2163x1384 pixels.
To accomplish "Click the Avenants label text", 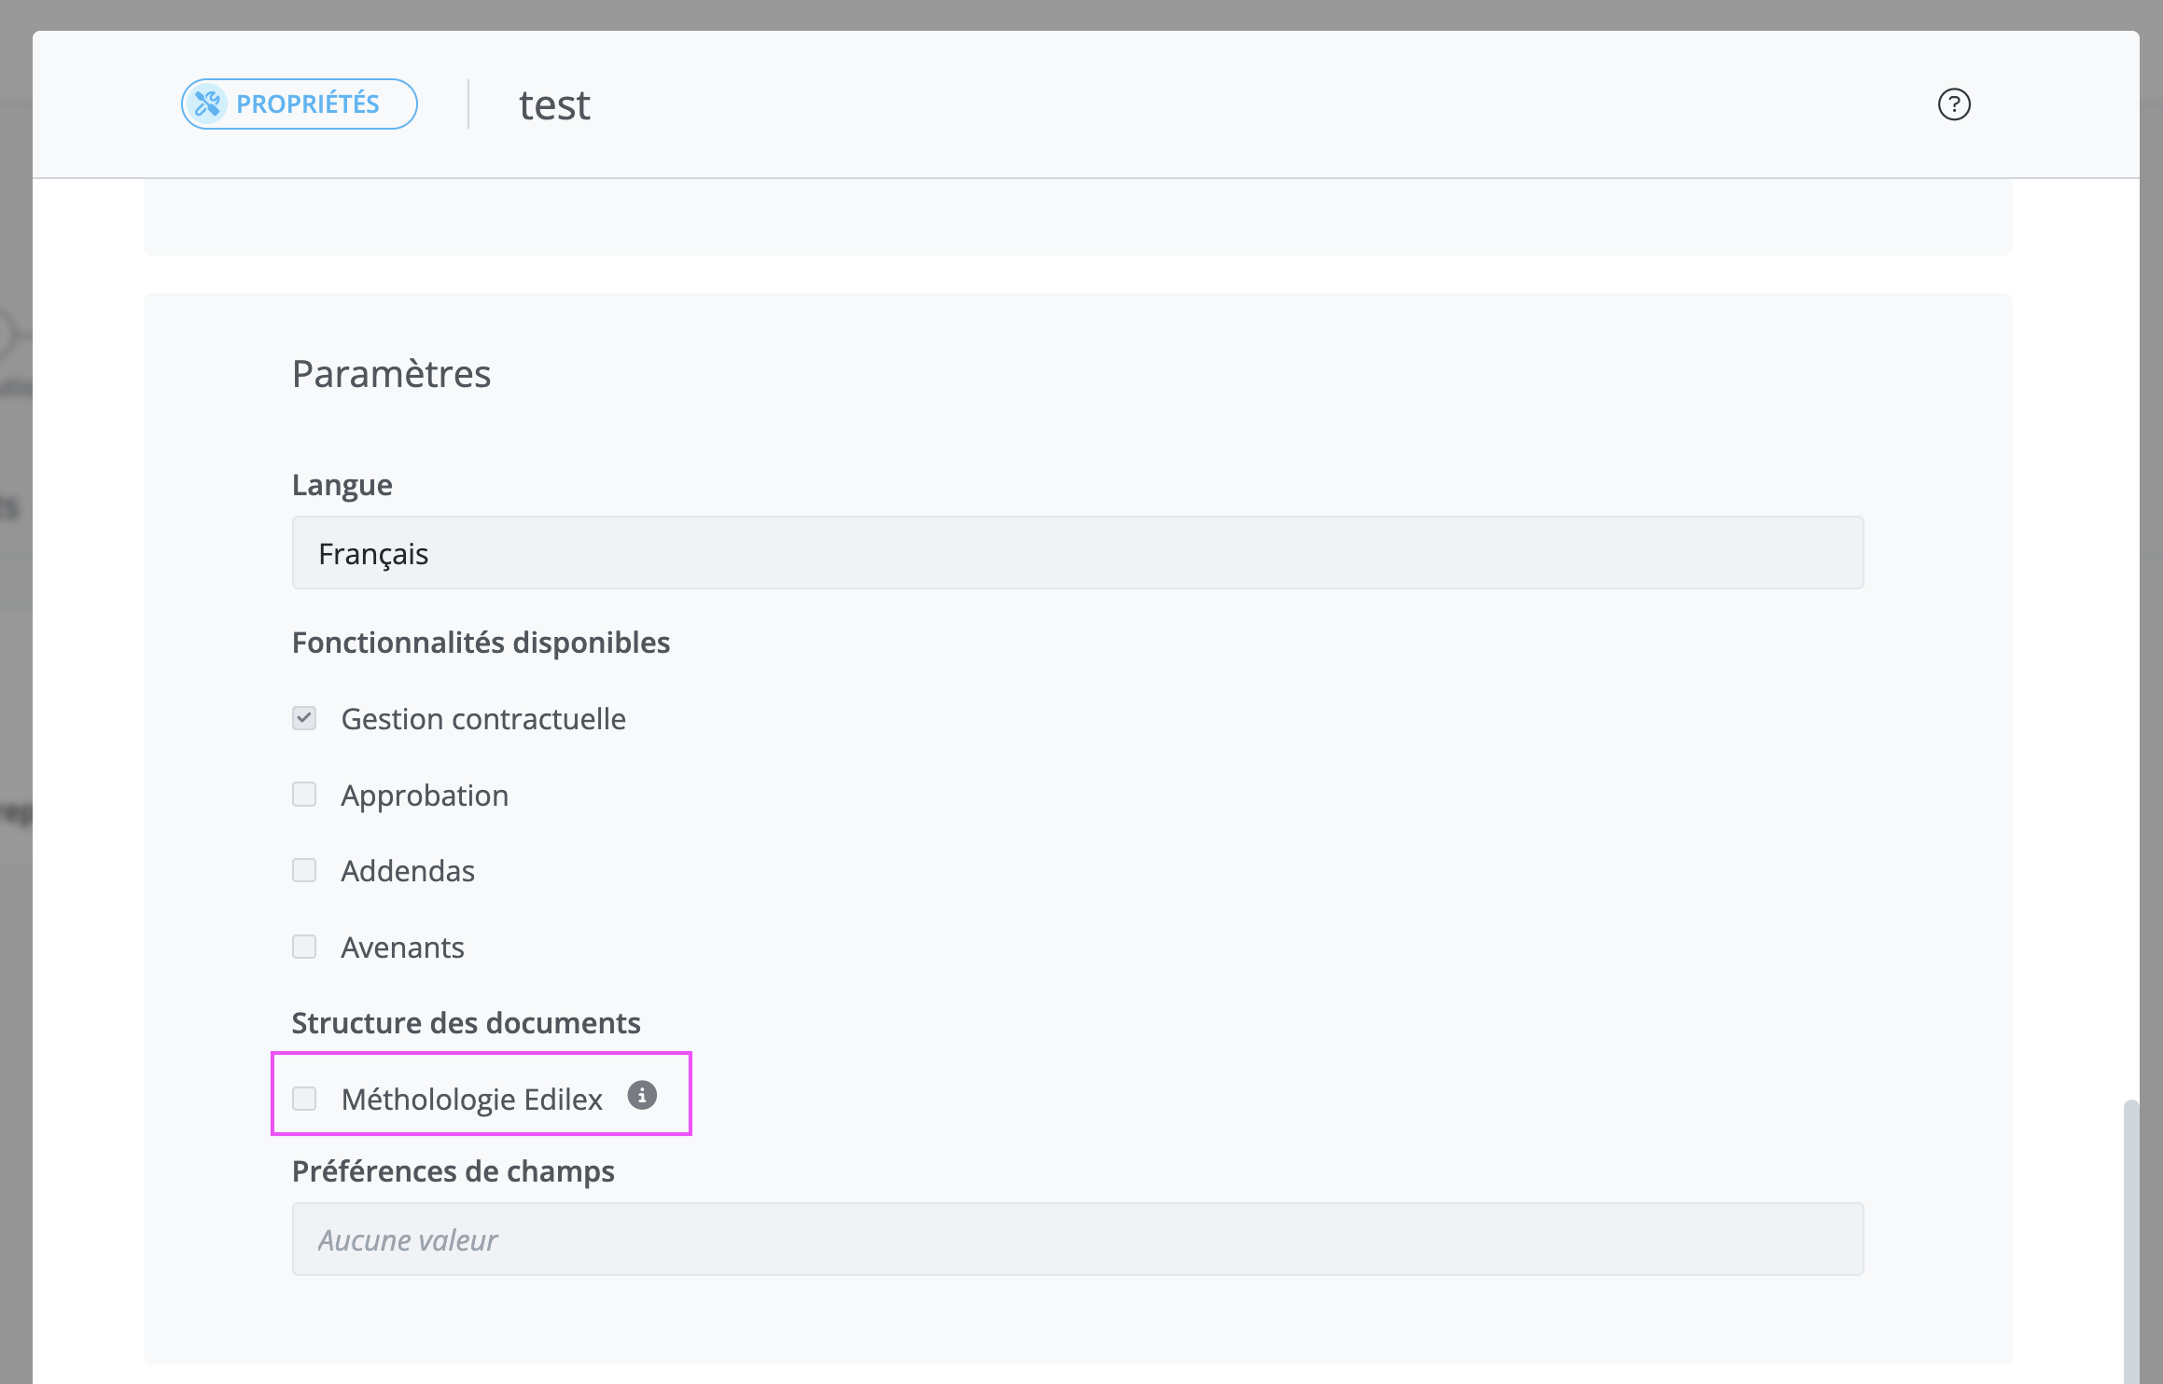I will click(x=402, y=948).
